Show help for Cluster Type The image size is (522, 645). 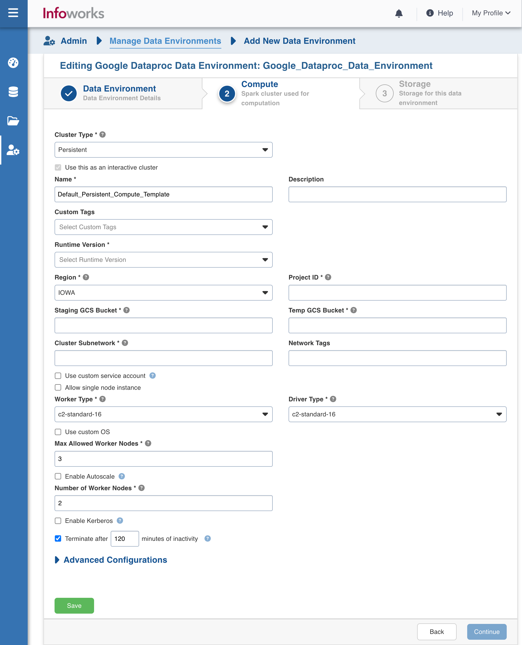pos(103,134)
